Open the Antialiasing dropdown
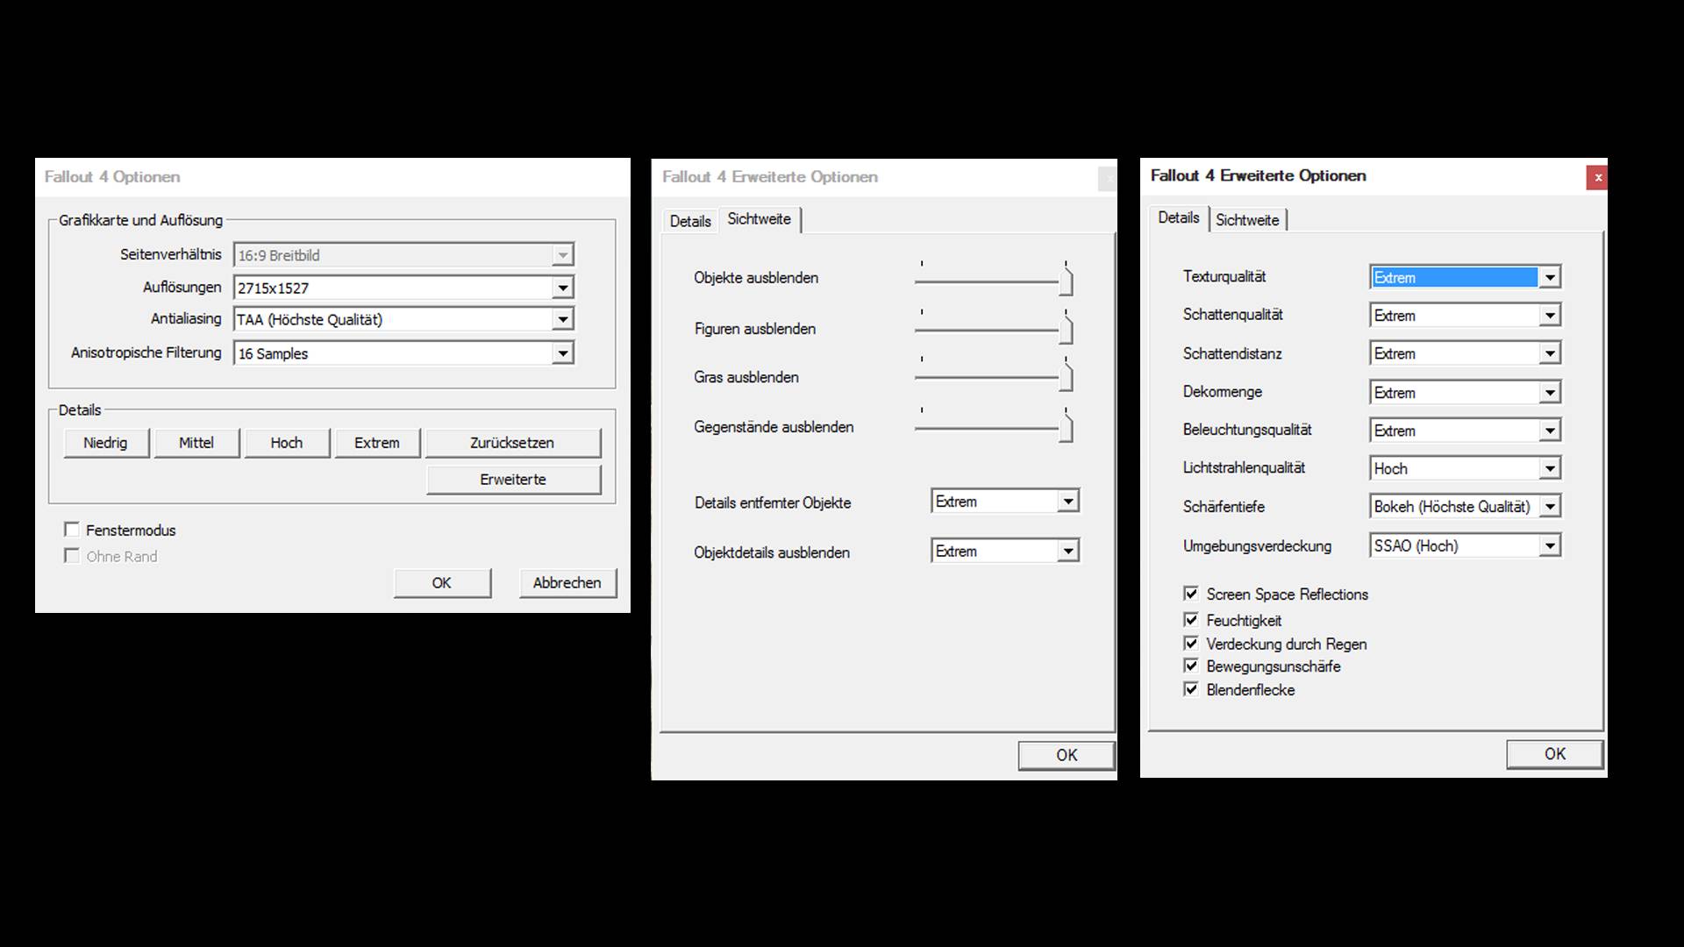The image size is (1684, 947). coord(403,319)
